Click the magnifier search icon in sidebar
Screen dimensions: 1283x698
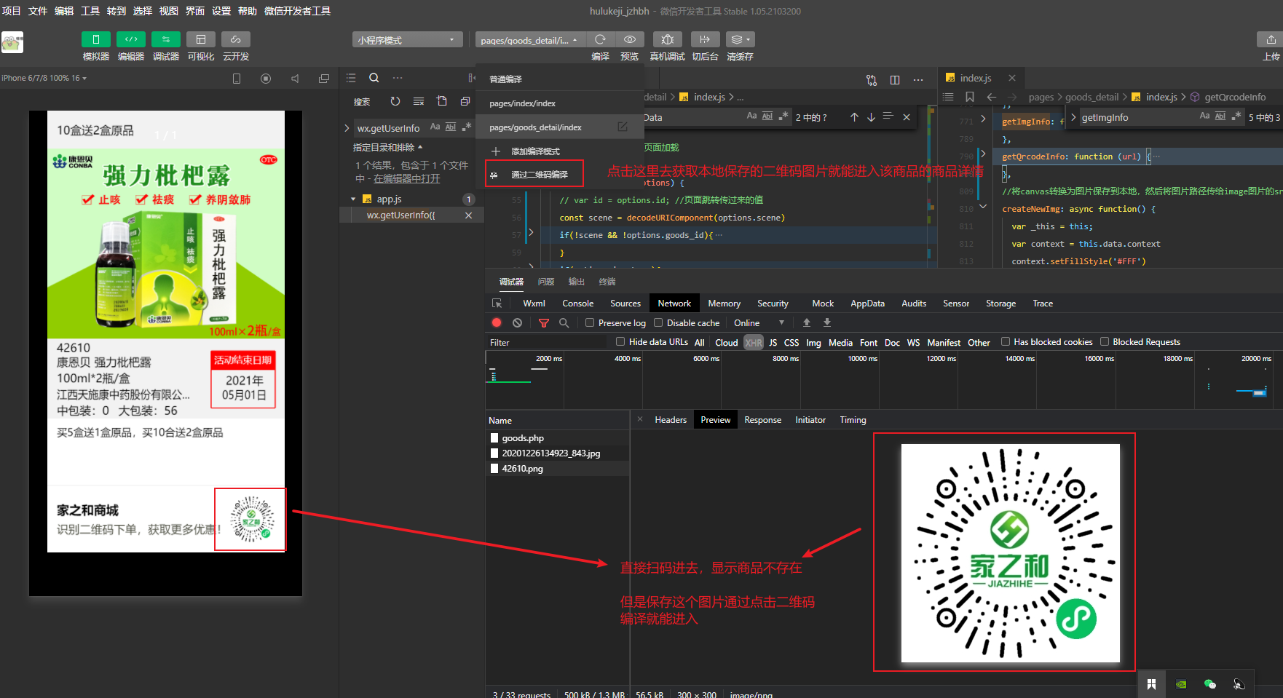[374, 78]
